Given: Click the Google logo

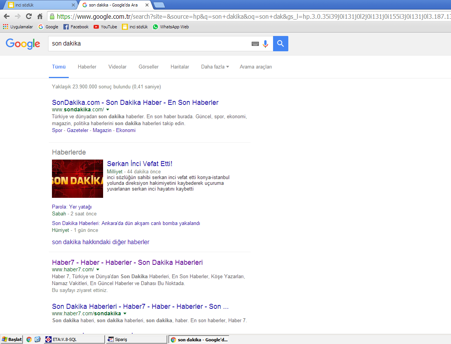Looking at the screenshot, I should pos(23,44).
